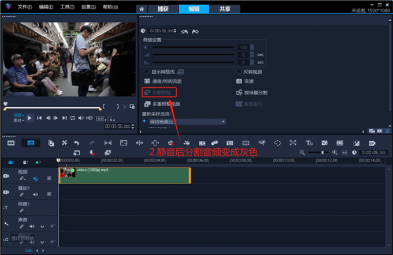Switch to the 共享 tab
This screenshot has height=255, width=393.
tap(225, 9)
